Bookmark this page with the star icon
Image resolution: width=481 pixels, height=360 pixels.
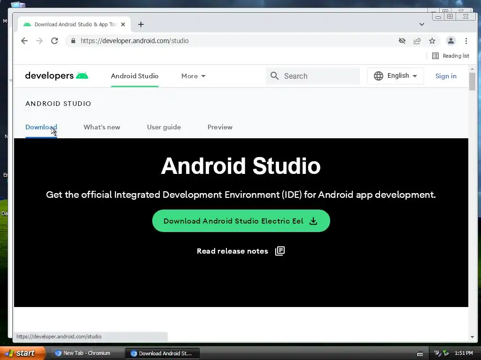pos(432,41)
